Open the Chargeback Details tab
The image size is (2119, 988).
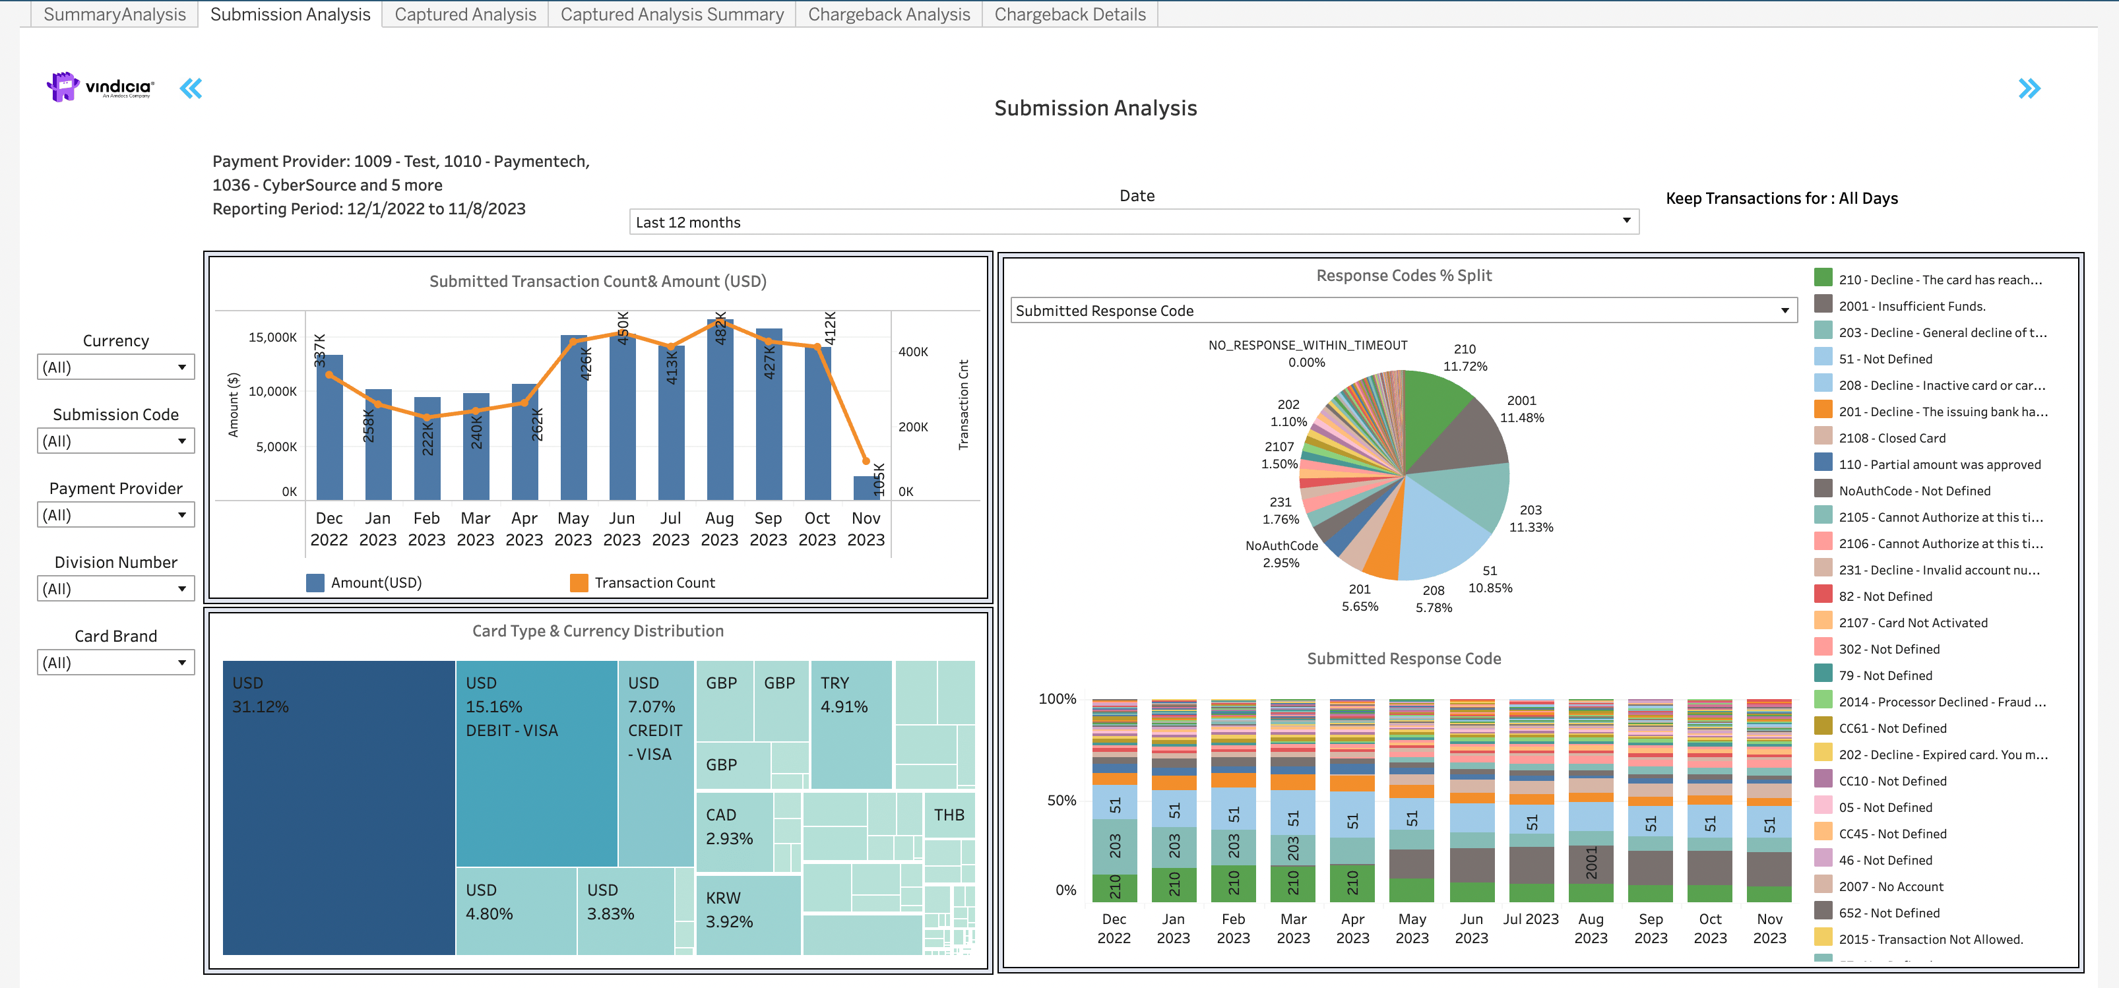click(x=1069, y=14)
